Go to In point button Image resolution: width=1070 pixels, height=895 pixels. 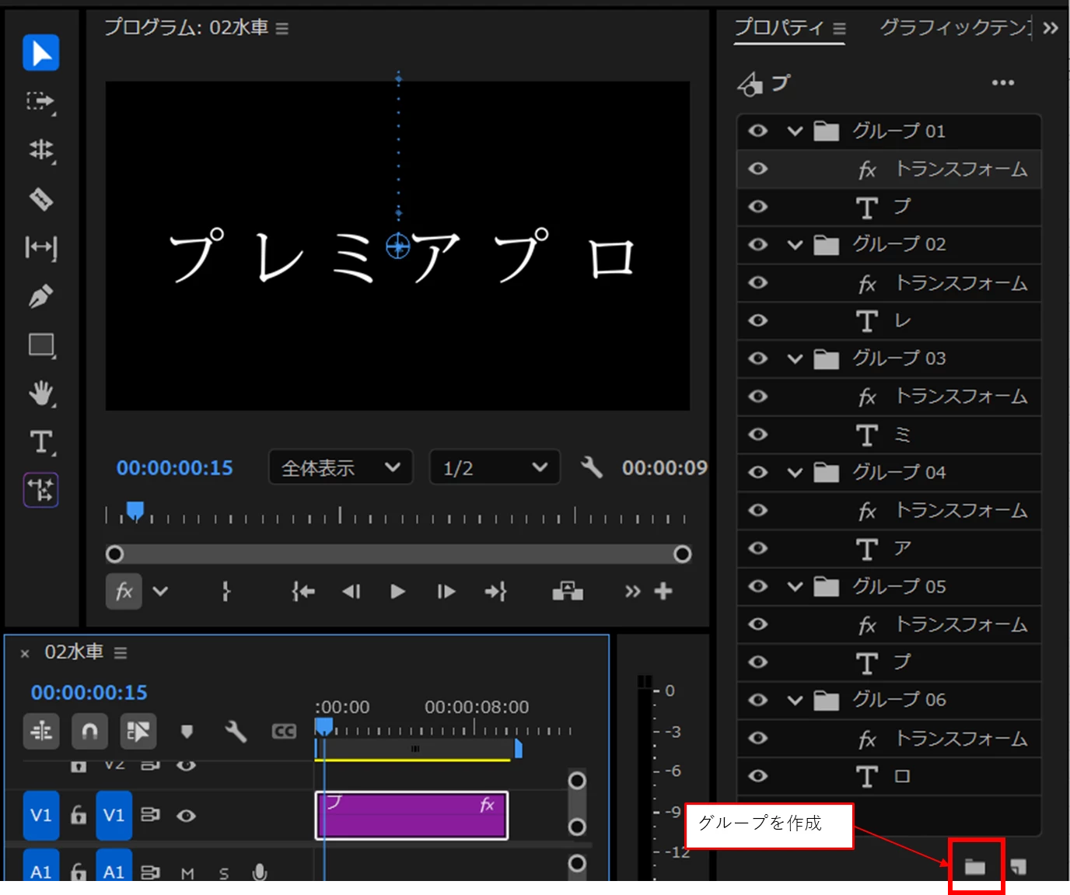point(303,592)
